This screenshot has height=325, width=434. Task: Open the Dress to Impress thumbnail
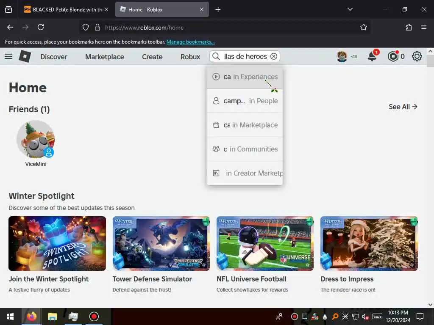369,243
